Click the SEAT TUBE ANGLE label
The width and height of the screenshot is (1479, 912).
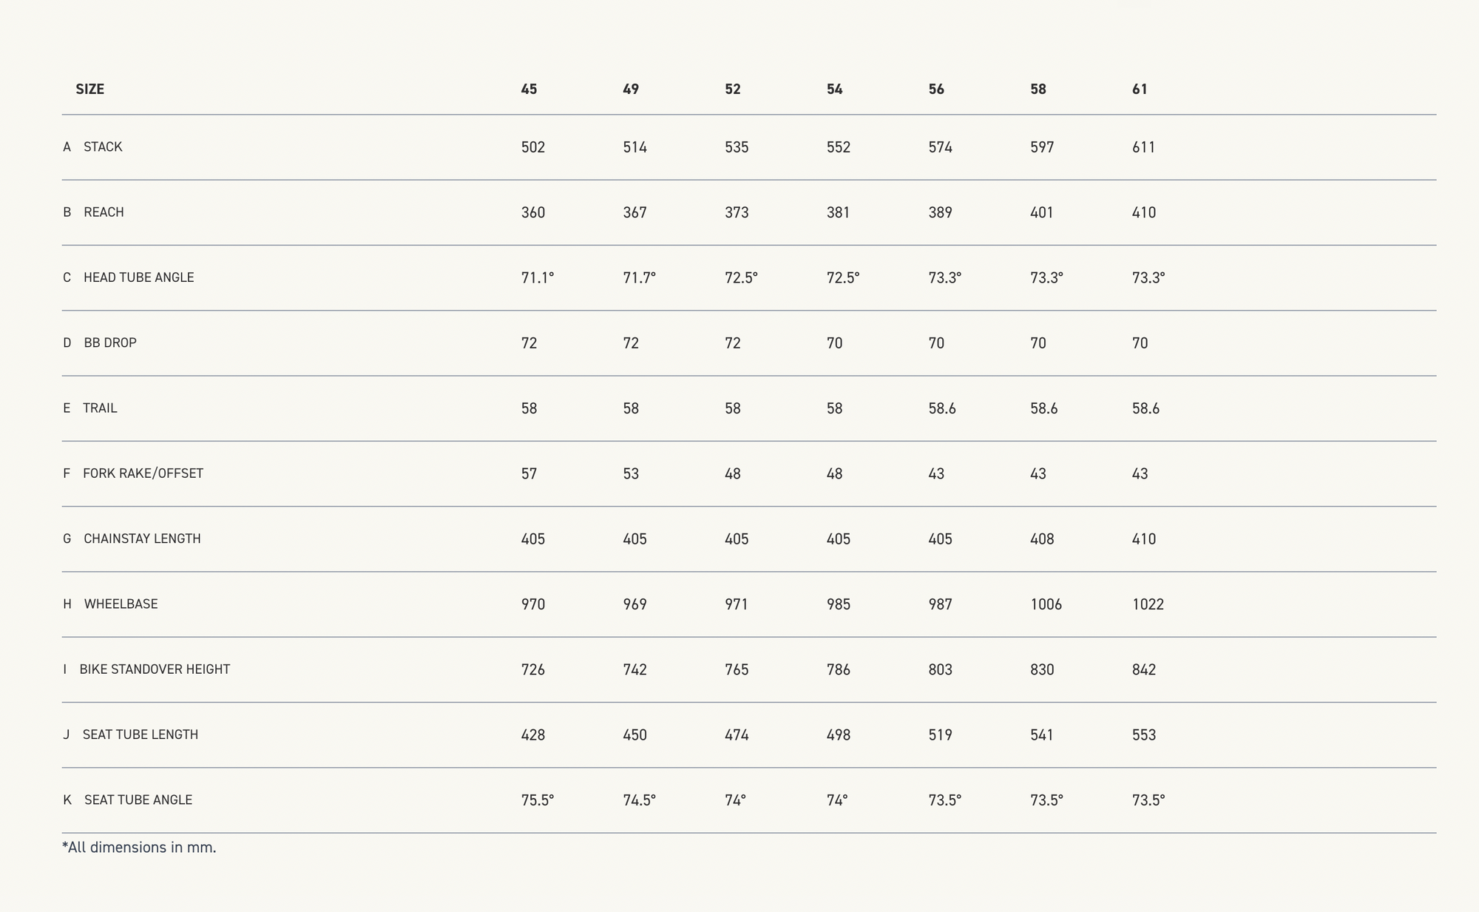pyautogui.click(x=138, y=800)
